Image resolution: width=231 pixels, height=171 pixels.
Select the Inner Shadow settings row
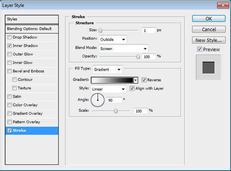(32, 46)
